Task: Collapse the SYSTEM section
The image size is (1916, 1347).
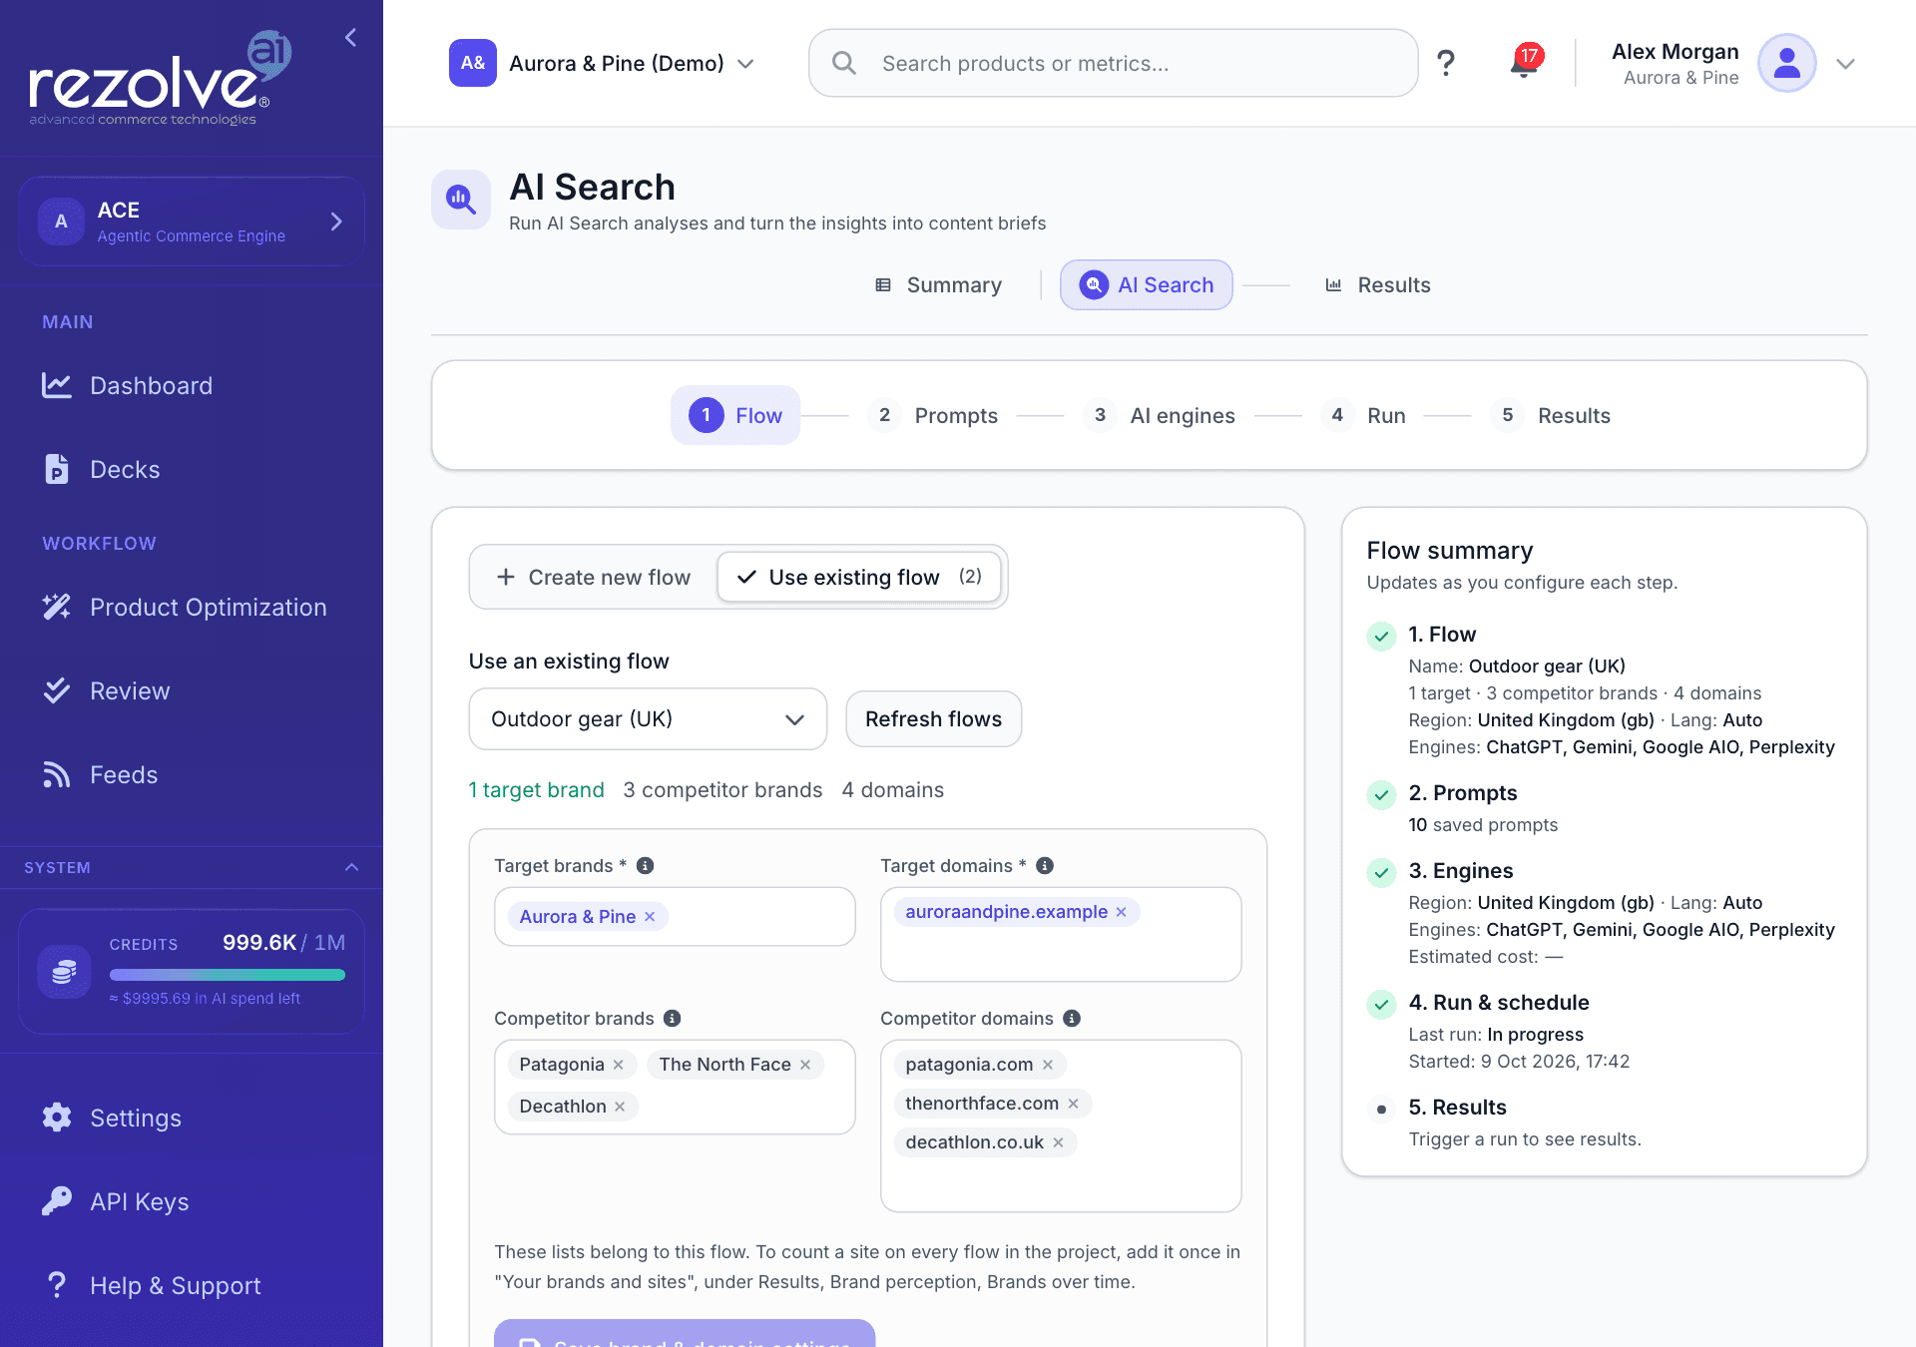Action: pos(351,867)
